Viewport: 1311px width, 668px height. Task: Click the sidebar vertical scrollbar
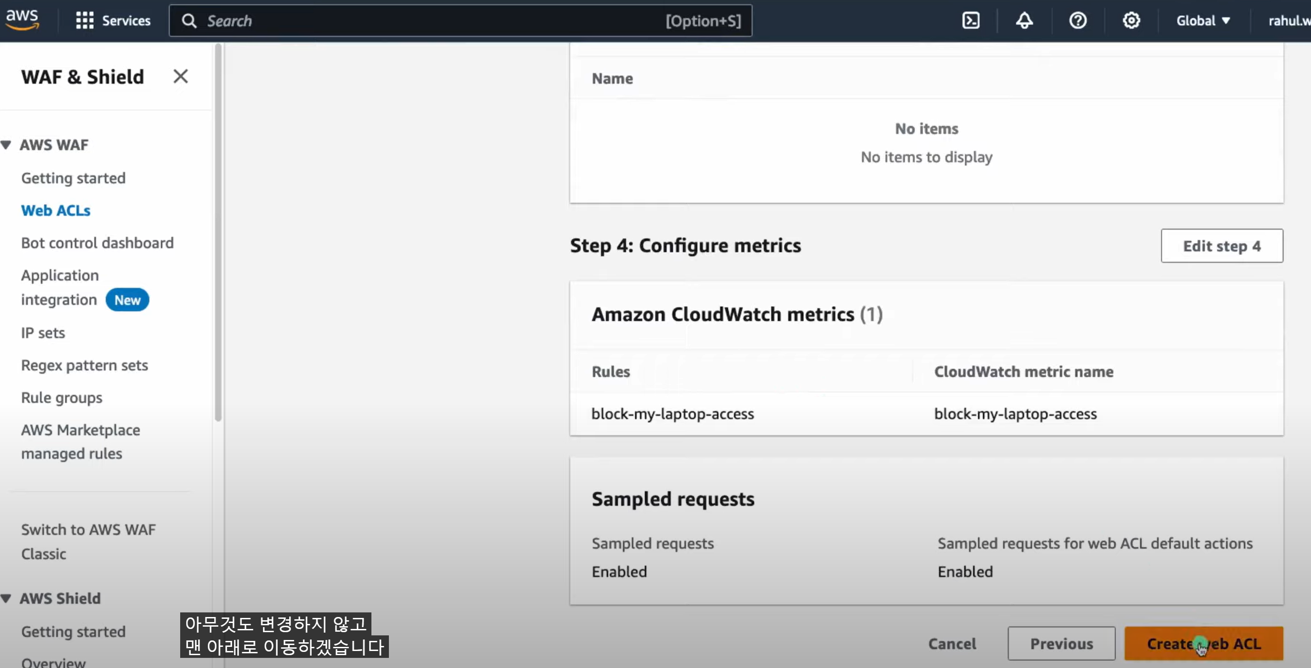tap(218, 232)
